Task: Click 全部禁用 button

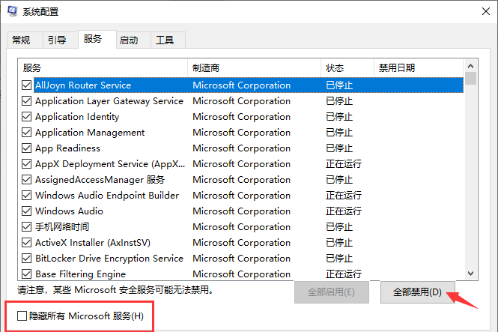Action: 417,292
